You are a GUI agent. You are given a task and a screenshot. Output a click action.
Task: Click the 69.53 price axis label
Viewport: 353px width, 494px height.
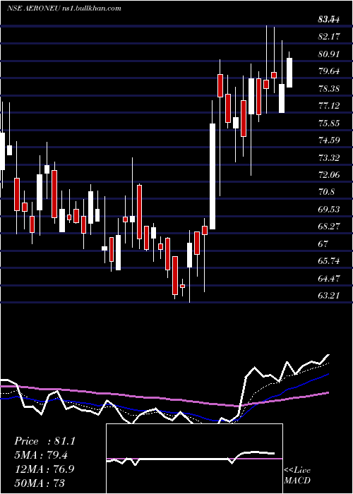(x=329, y=209)
